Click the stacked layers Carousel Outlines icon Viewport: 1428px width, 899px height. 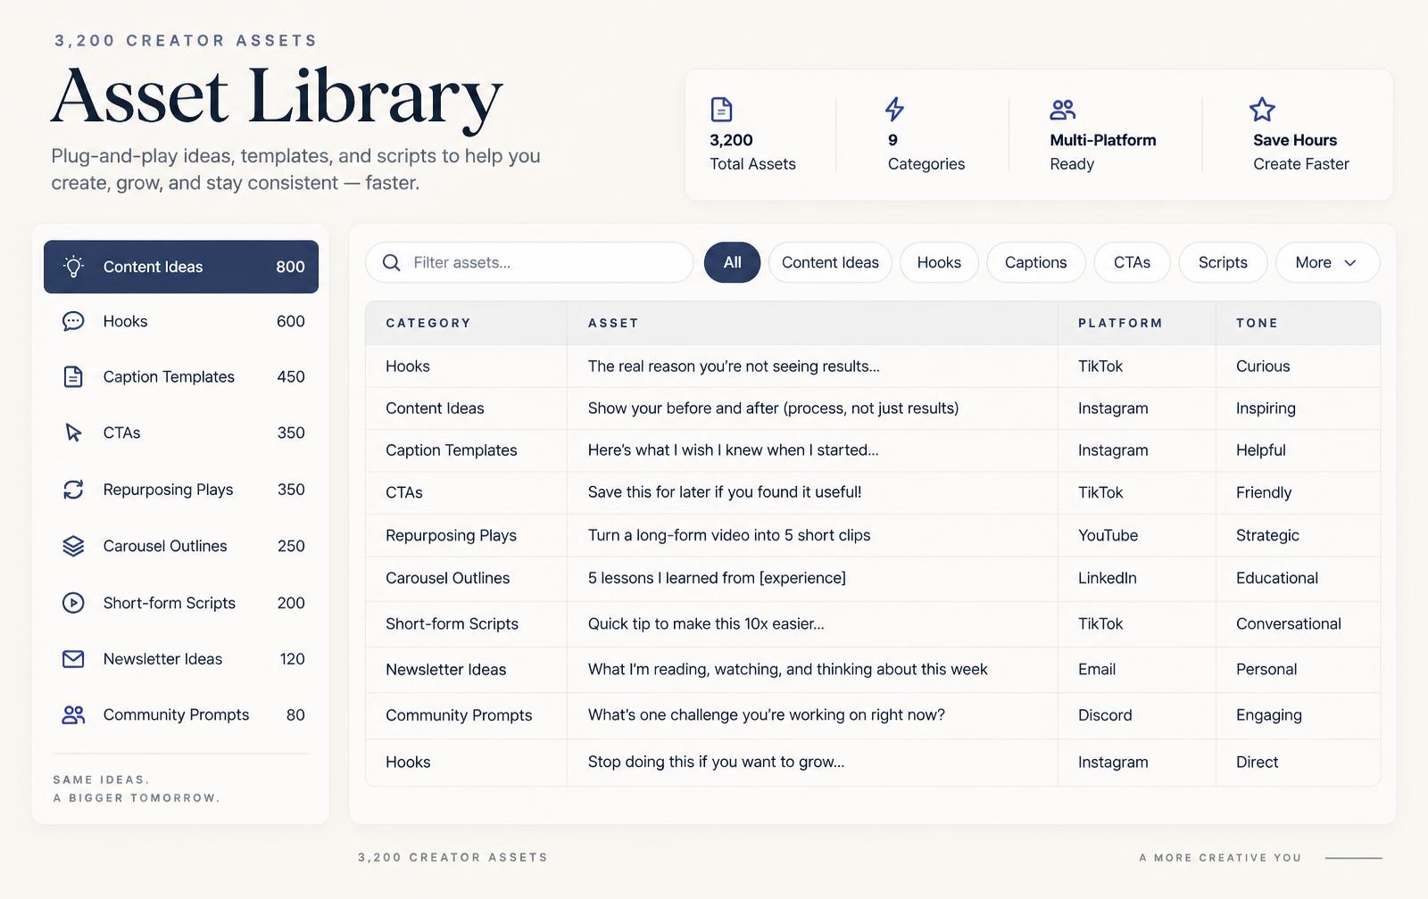(x=73, y=546)
